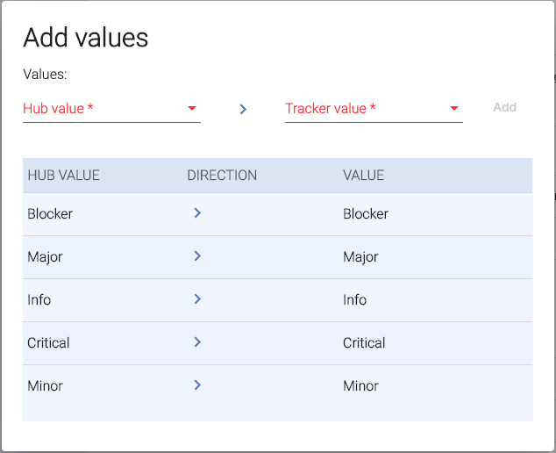Select the Info hub value cell
The height and width of the screenshot is (453, 556).
coord(39,300)
